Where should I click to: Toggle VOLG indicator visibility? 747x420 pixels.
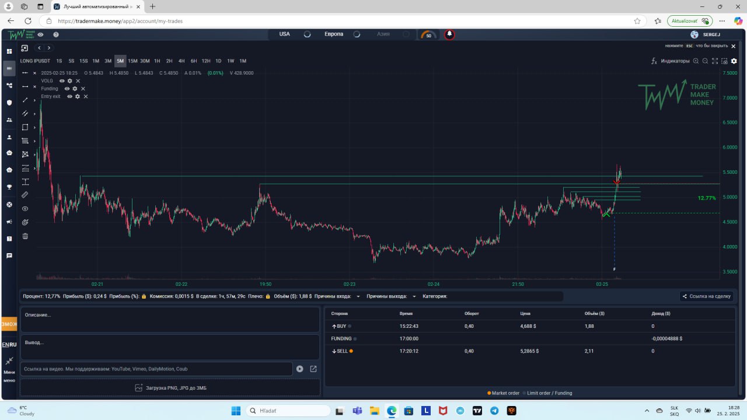coord(62,81)
